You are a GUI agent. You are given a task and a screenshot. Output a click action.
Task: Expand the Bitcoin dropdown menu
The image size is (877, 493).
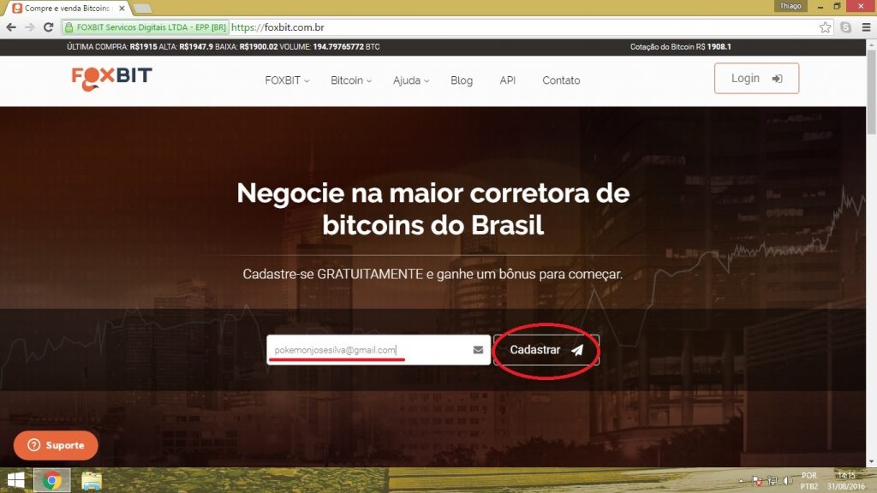351,80
